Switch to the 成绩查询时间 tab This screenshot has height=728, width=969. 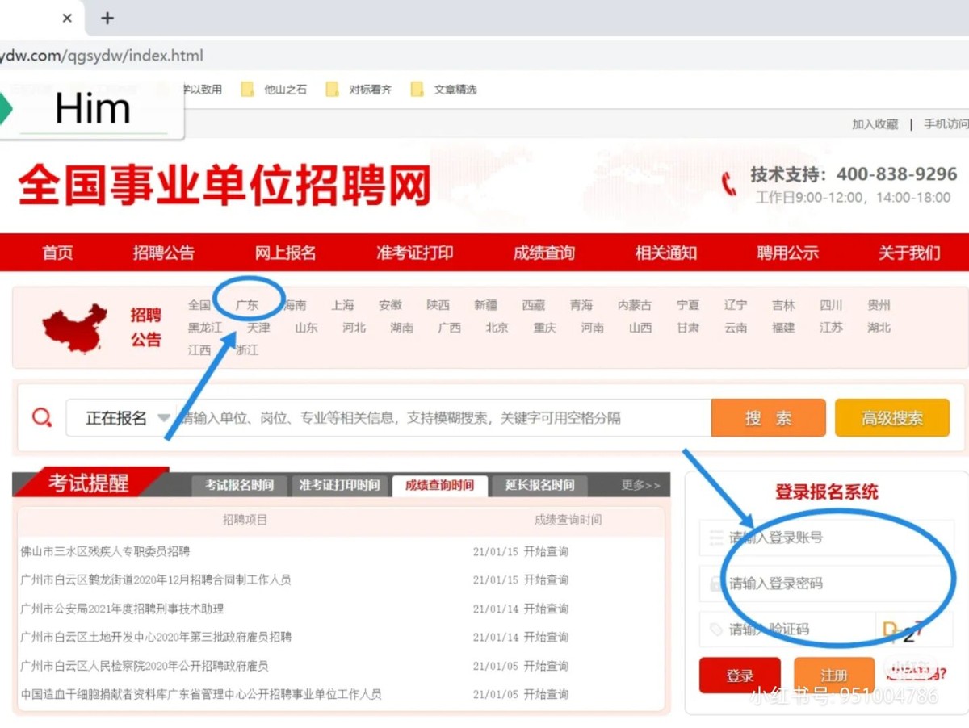tap(440, 485)
